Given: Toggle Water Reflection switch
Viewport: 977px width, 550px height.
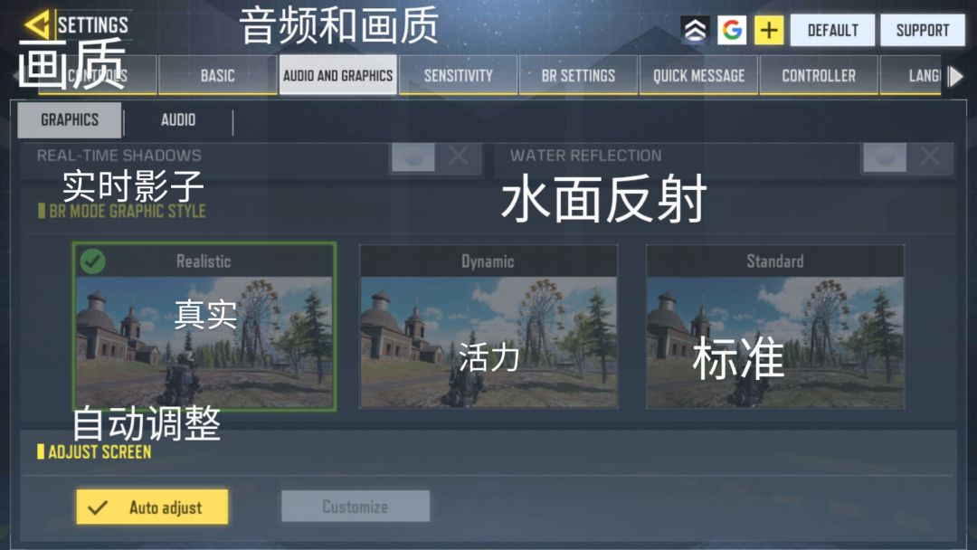Looking at the screenshot, I should click(x=907, y=156).
